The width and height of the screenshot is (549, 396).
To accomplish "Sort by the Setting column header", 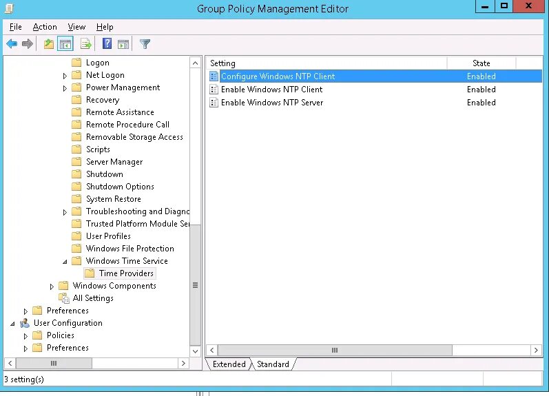I will (x=327, y=63).
